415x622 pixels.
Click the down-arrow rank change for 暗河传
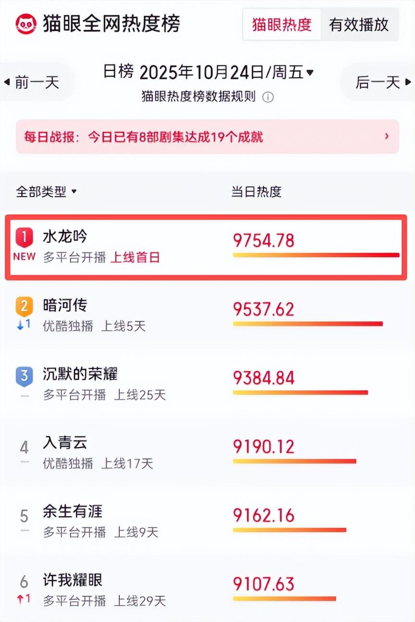click(x=24, y=325)
